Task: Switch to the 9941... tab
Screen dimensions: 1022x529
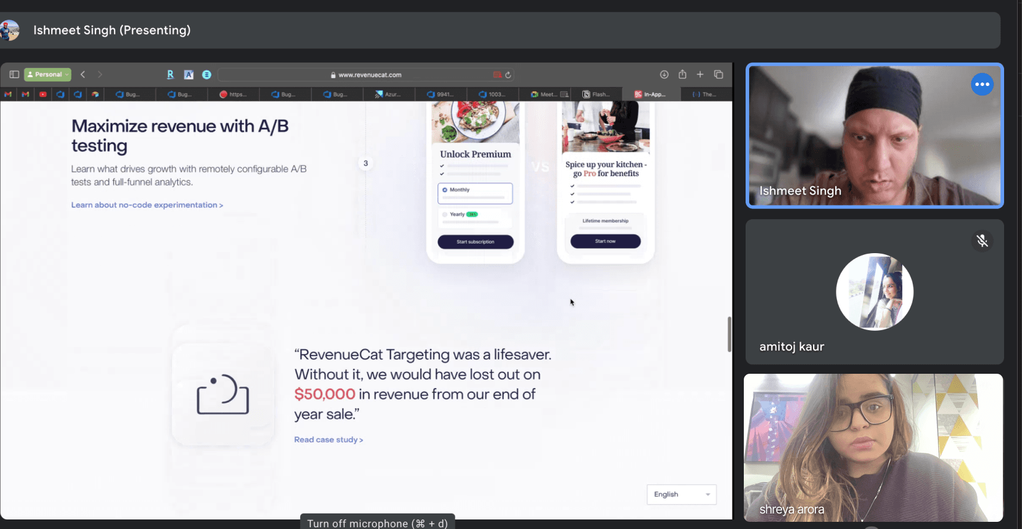Action: [441, 94]
